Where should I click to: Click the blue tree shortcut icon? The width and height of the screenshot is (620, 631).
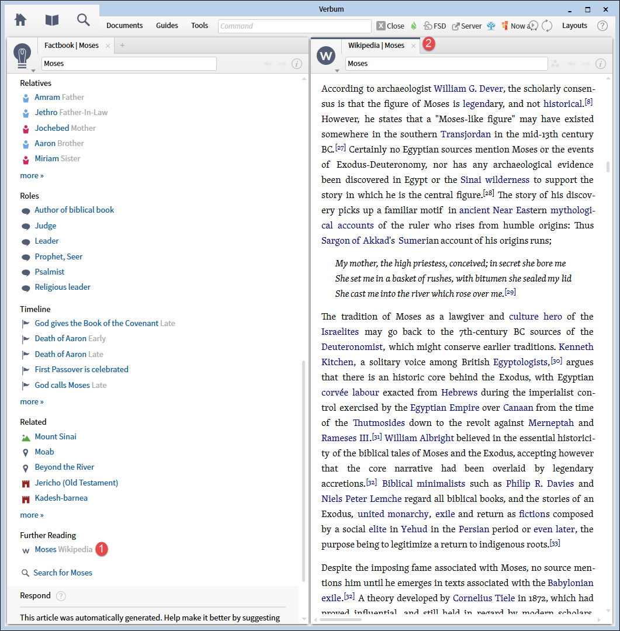click(x=491, y=26)
